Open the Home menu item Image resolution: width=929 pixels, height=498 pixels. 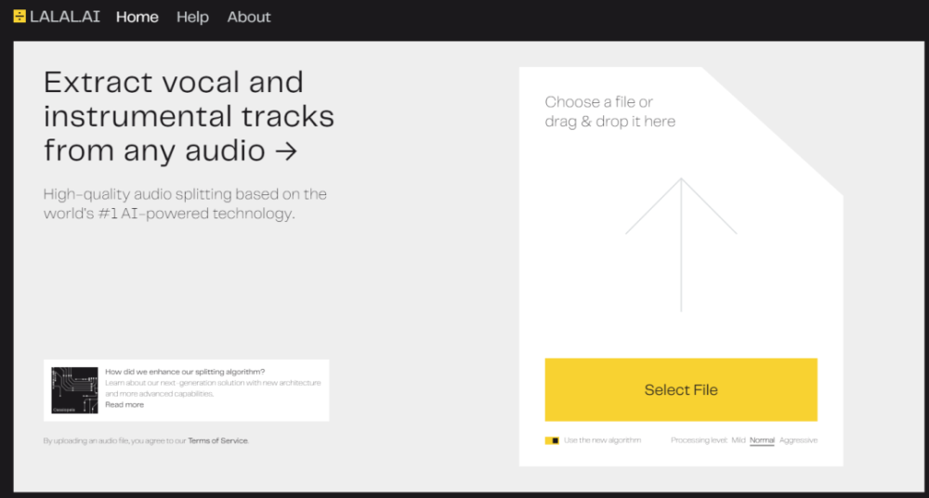[137, 18]
